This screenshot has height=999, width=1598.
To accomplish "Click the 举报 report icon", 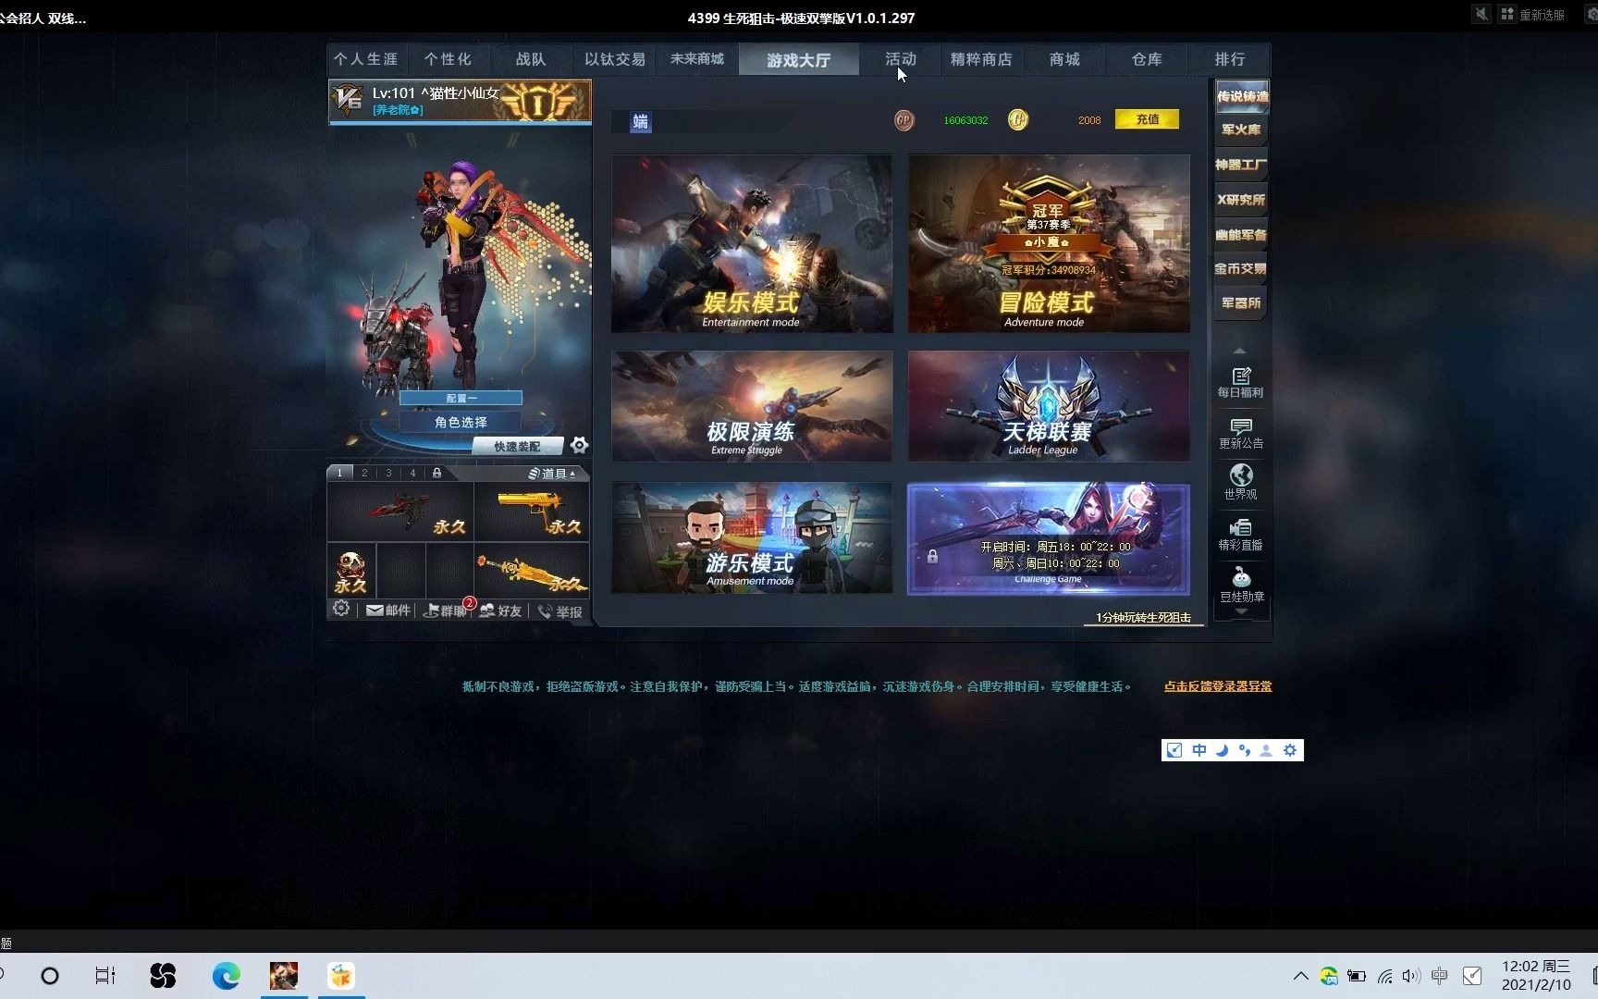I will (560, 611).
